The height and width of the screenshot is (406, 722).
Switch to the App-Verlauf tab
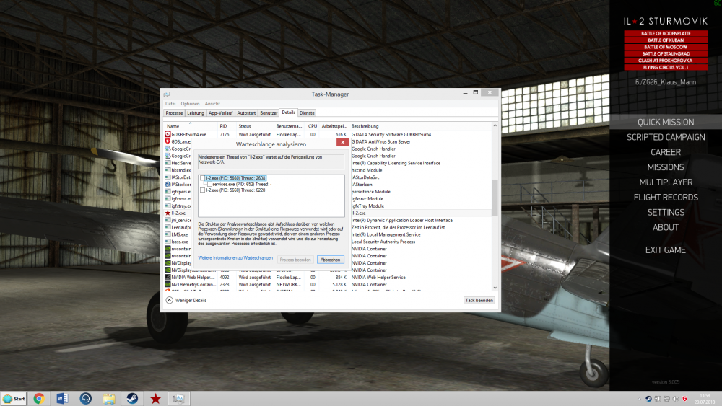pos(220,113)
